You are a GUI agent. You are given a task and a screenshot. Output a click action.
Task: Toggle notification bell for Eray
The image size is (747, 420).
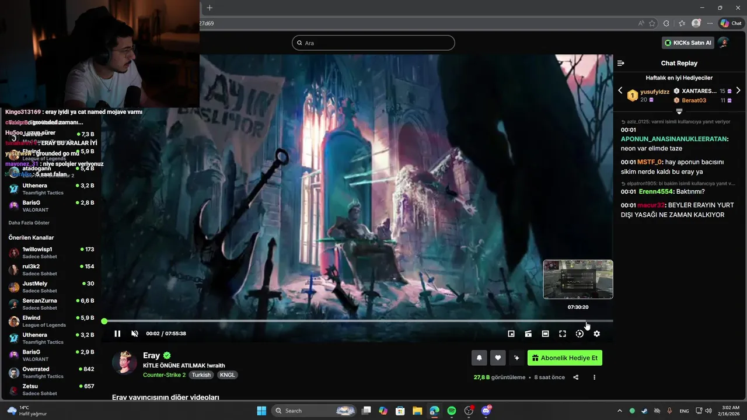479,358
